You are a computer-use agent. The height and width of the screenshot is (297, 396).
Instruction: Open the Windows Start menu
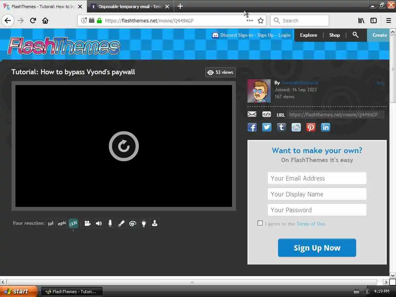coord(19,292)
